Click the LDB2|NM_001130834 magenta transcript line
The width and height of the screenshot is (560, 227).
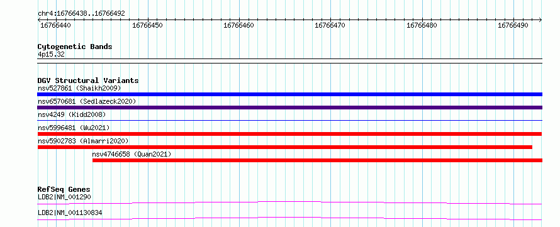pyautogui.click(x=289, y=218)
